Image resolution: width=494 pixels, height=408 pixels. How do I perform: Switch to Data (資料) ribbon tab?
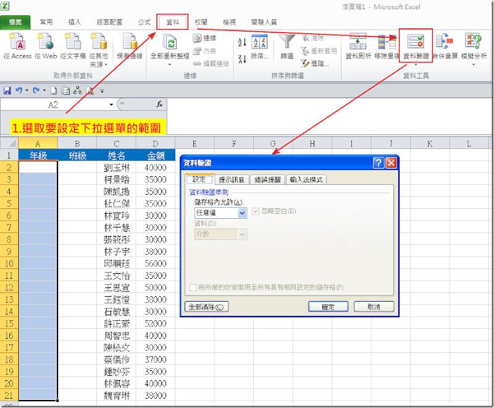coord(172,22)
